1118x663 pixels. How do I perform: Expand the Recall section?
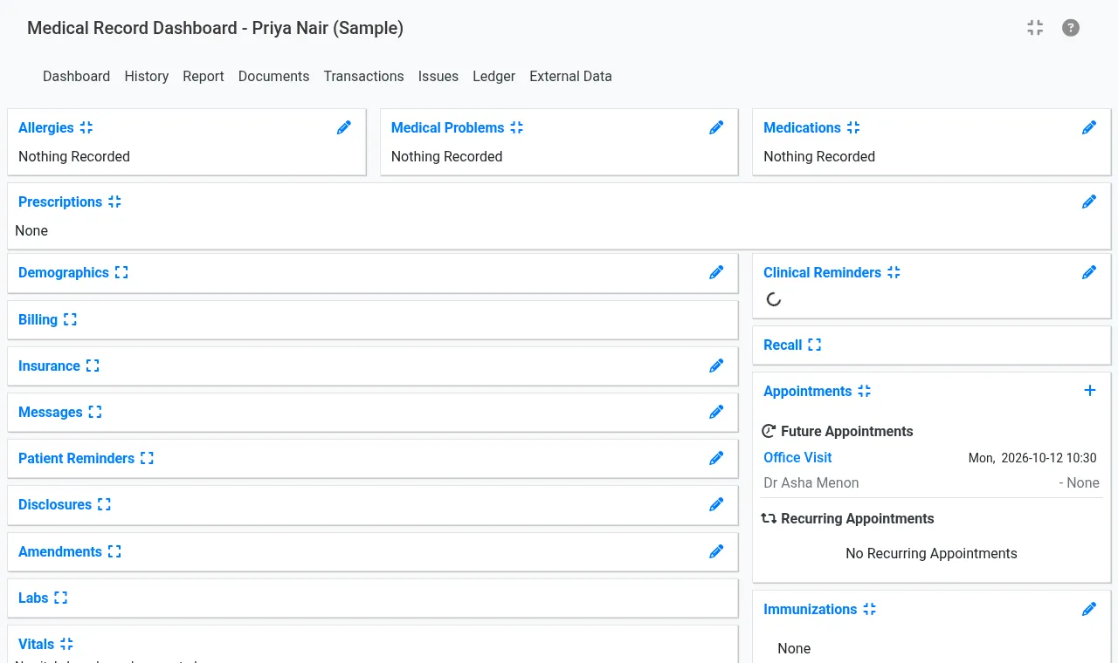814,345
